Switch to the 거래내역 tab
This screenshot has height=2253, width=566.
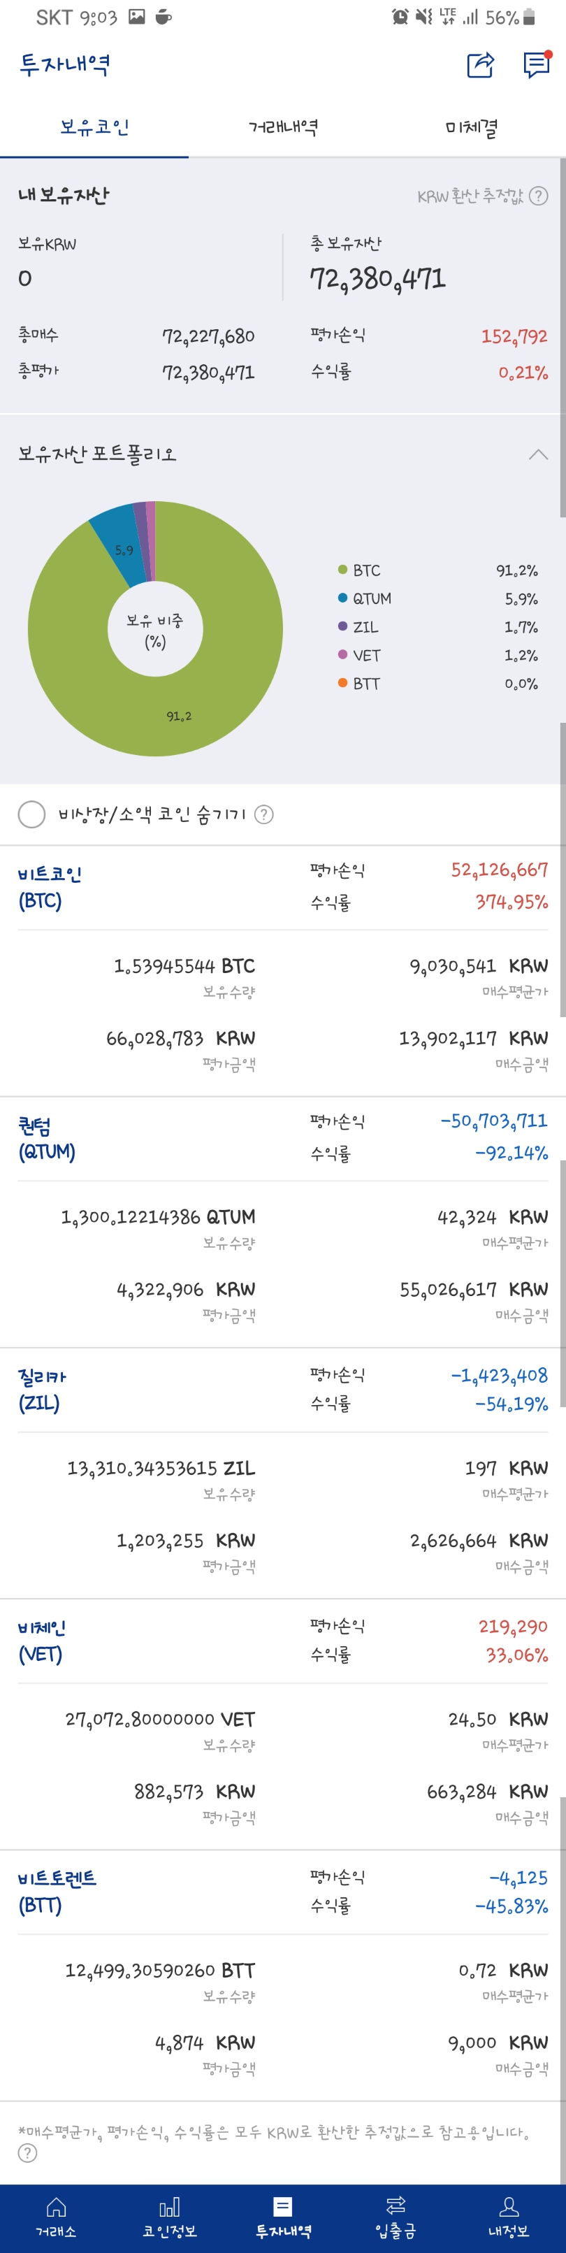[x=282, y=126]
